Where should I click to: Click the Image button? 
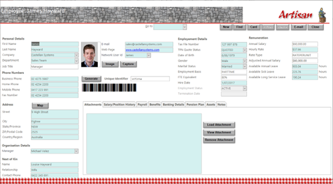110,64
